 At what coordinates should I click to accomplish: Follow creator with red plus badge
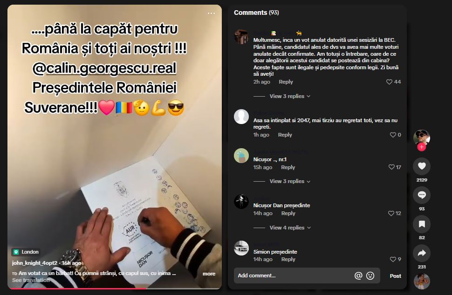421,147
